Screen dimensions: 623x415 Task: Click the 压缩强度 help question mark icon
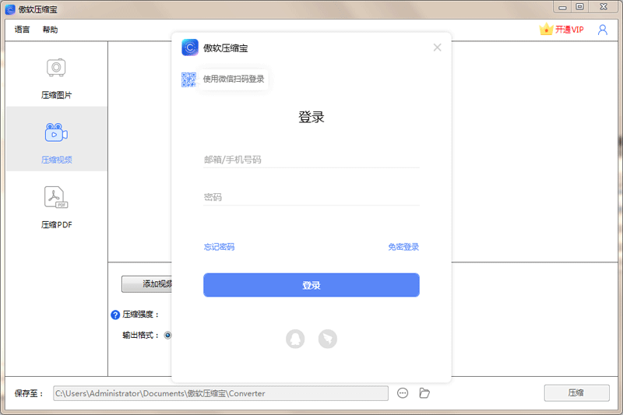point(115,315)
